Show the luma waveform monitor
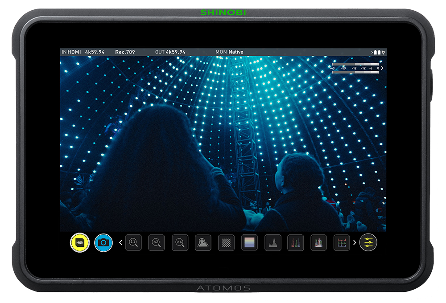The image size is (446, 303). tap(273, 242)
